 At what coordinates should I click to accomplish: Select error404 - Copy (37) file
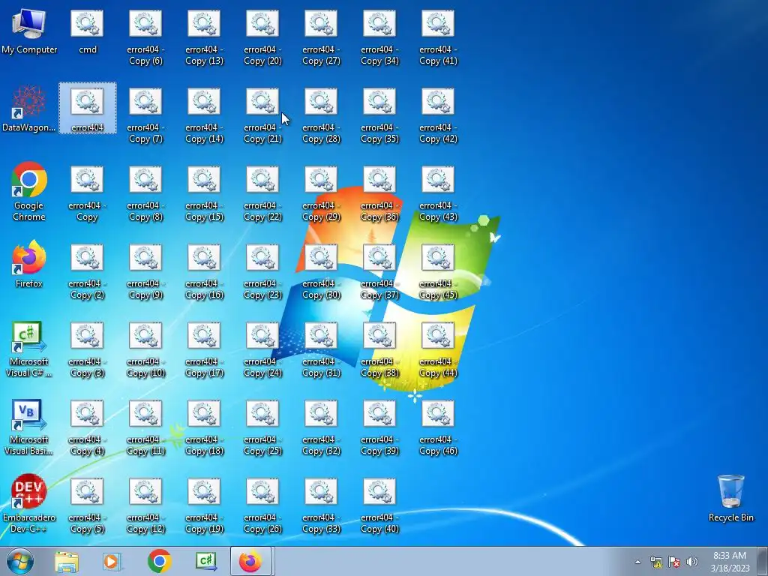click(379, 271)
